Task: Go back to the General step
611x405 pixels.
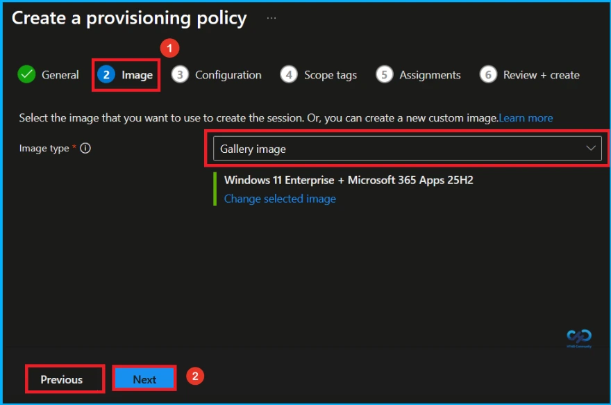Action: tap(60, 74)
